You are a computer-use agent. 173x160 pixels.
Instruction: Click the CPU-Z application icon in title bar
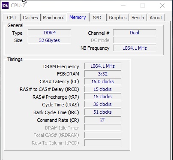(x=5, y=6)
